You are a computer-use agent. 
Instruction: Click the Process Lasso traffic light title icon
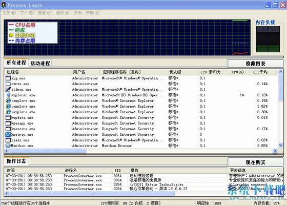click(x=3, y=5)
